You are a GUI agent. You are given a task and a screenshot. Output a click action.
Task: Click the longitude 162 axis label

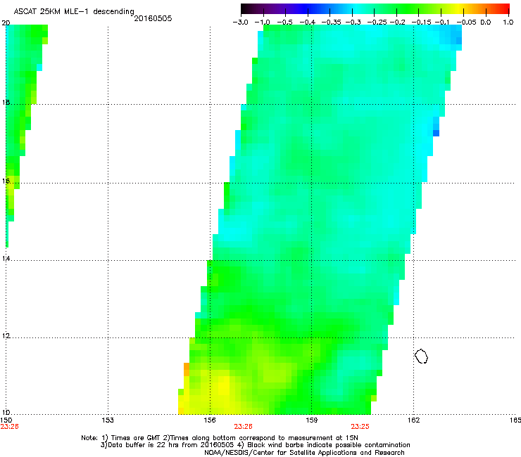tap(413, 420)
